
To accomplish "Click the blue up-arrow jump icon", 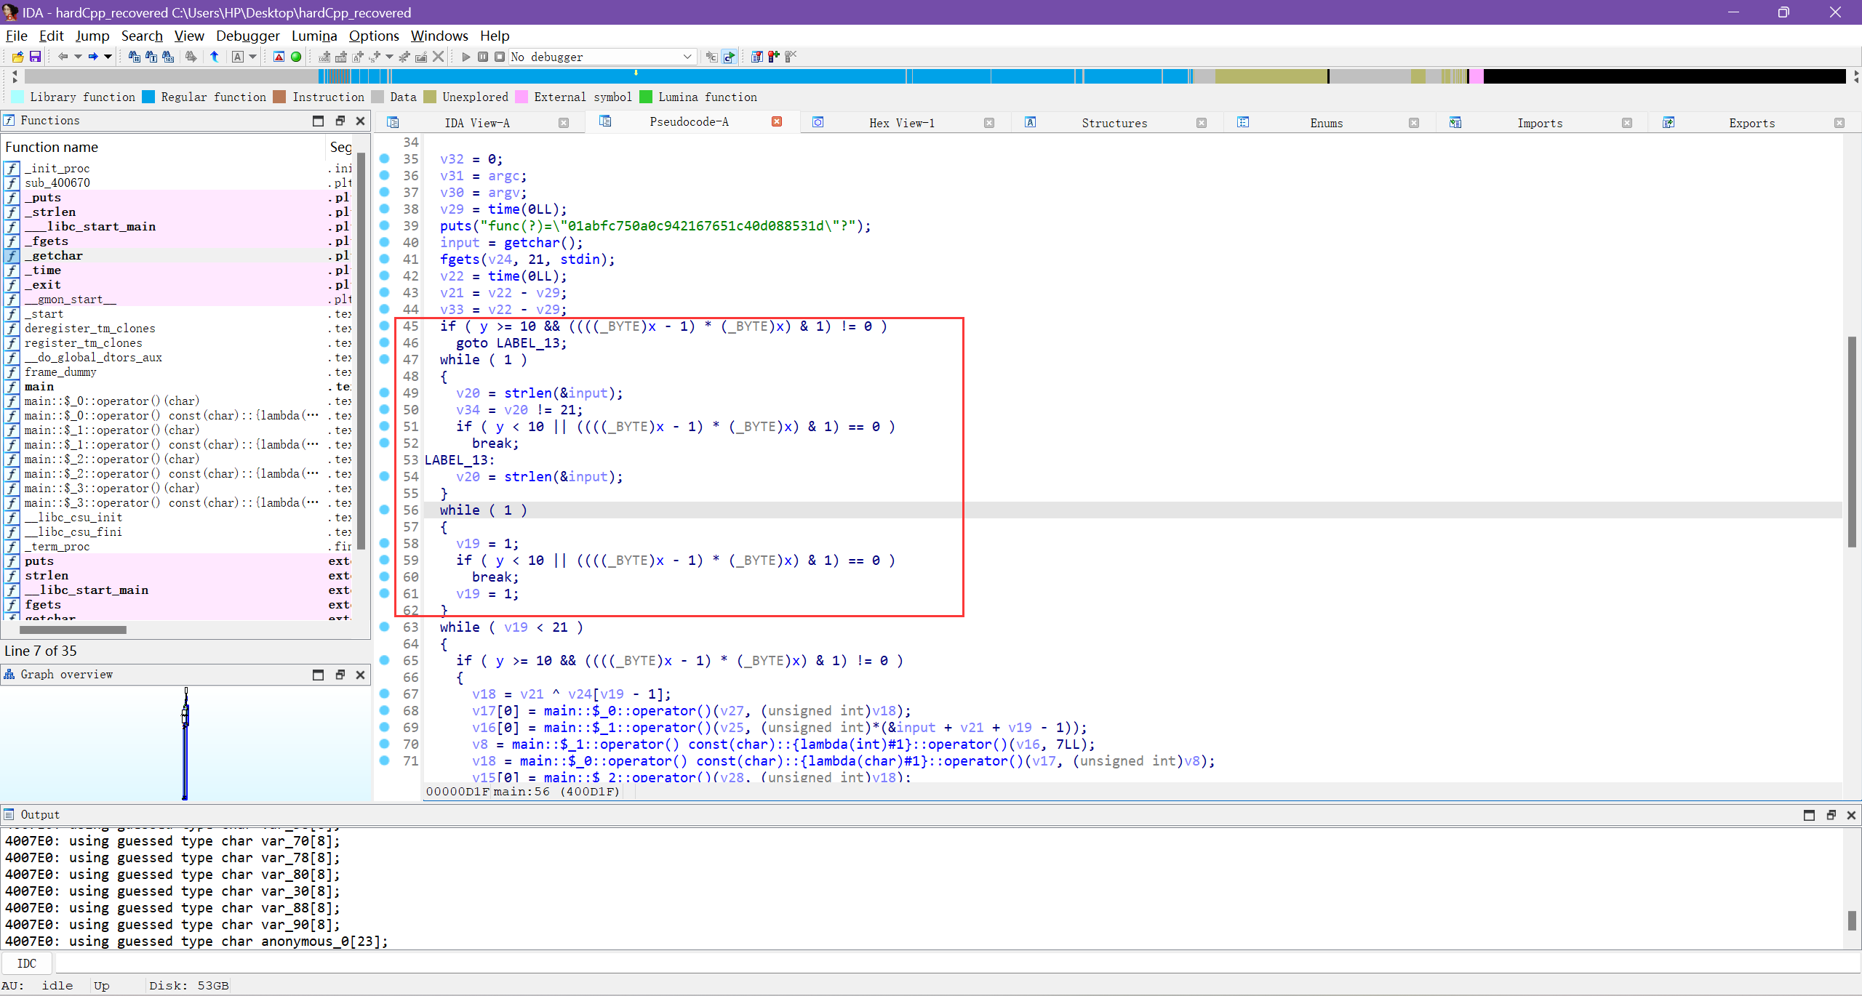I will pos(215,57).
